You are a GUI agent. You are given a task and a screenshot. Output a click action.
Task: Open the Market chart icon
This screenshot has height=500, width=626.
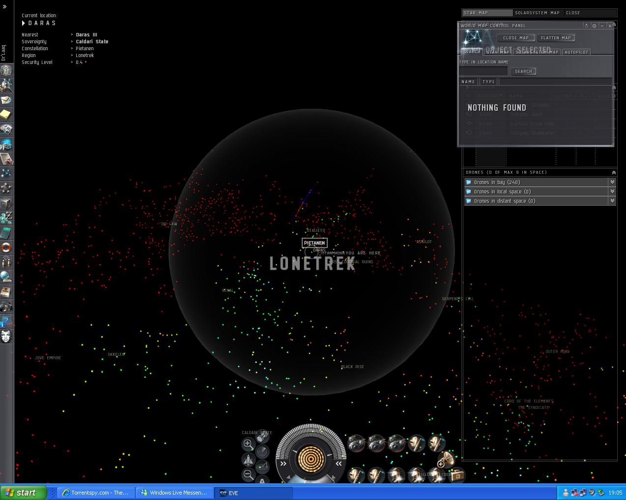[6, 144]
